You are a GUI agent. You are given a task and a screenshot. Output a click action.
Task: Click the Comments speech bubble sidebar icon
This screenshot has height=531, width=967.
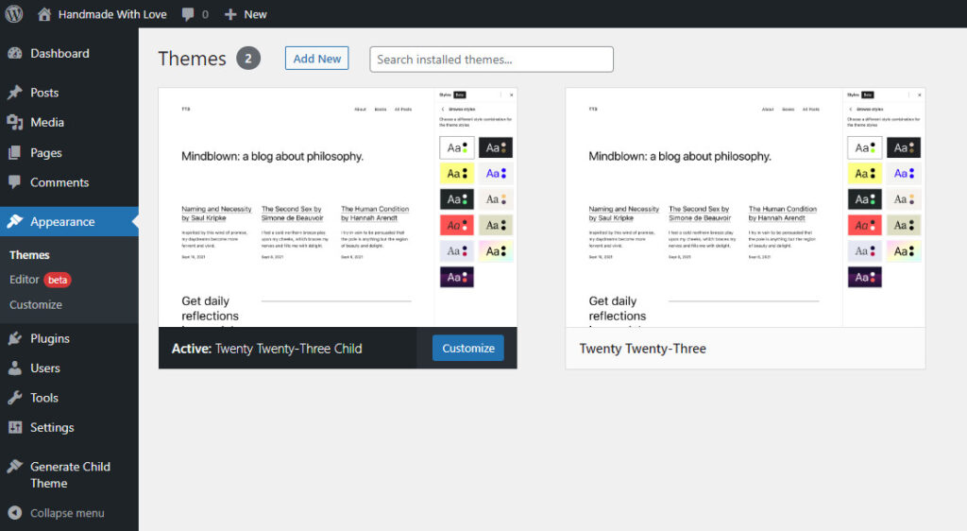pyautogui.click(x=15, y=182)
